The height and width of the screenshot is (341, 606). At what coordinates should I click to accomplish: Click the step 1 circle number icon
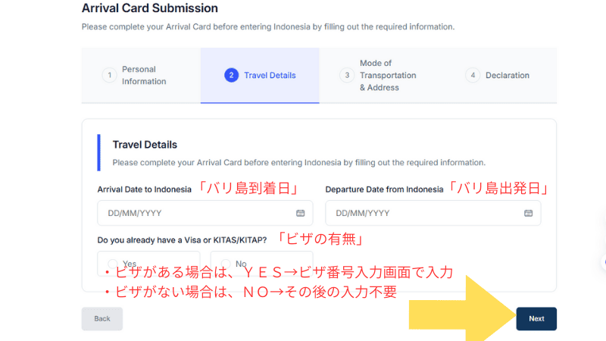[x=109, y=75]
